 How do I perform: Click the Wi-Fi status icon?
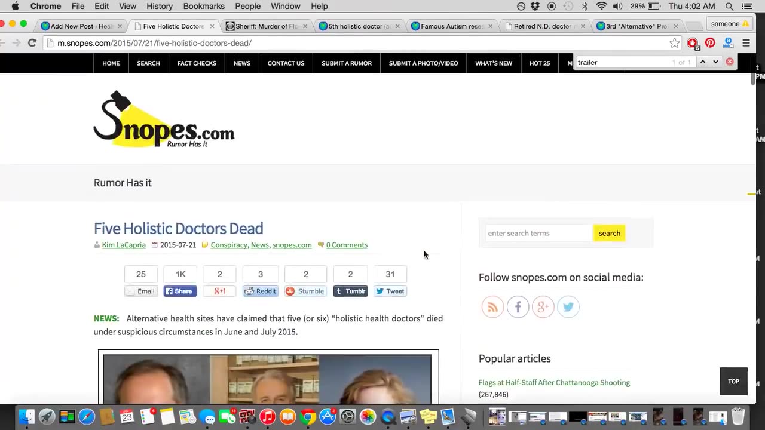(x=601, y=7)
